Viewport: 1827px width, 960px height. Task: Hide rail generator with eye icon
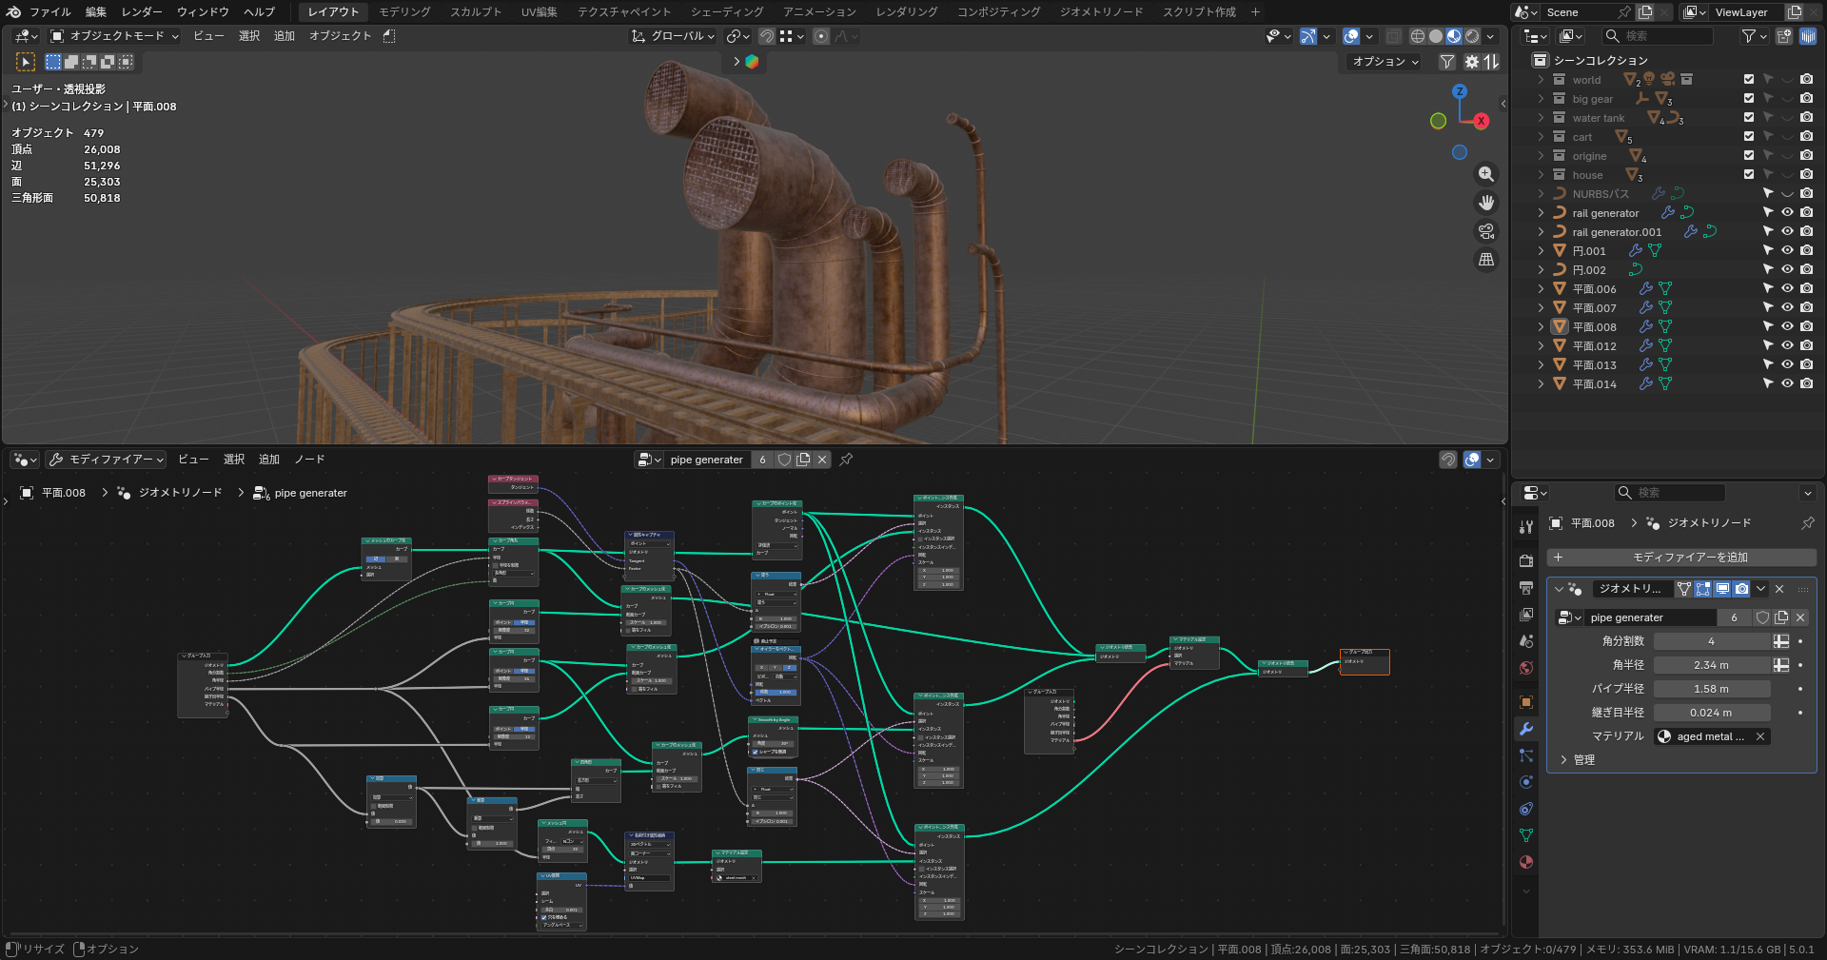pyautogui.click(x=1787, y=213)
